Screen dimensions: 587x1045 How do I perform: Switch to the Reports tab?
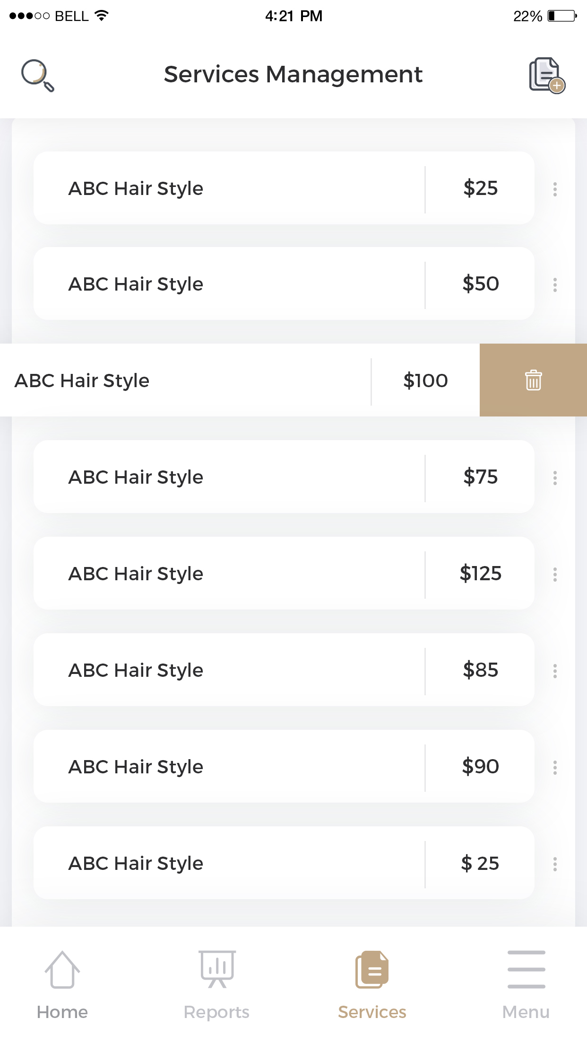point(217,984)
